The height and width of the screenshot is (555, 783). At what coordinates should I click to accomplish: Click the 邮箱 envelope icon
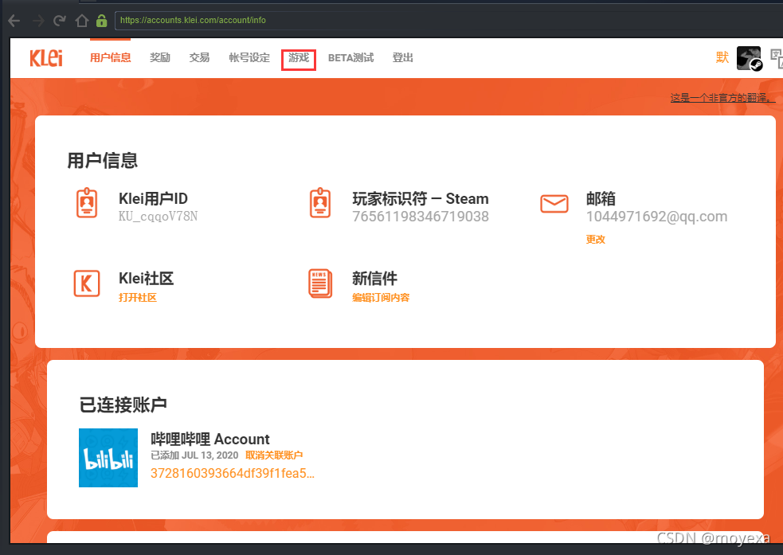pyautogui.click(x=554, y=204)
